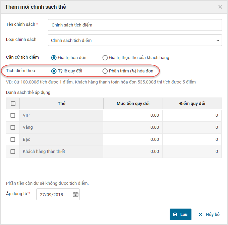Tick the VIP card checkbox

13,115
